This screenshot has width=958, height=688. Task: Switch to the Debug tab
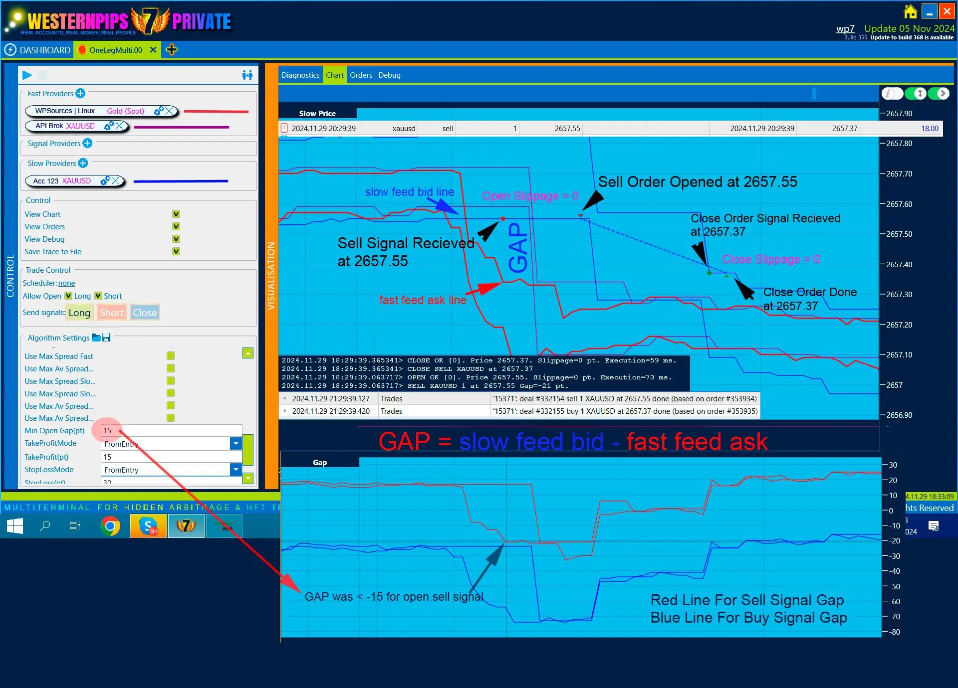click(x=389, y=75)
